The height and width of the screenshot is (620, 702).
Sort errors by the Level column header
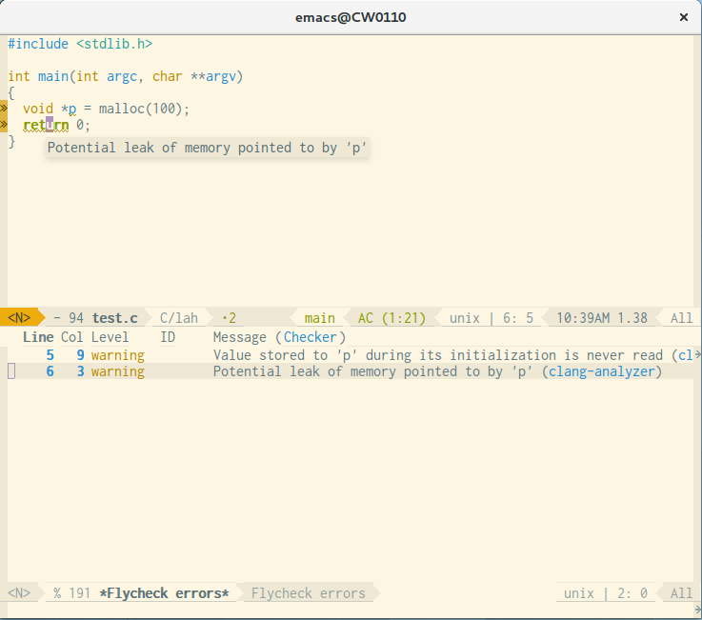tap(110, 337)
